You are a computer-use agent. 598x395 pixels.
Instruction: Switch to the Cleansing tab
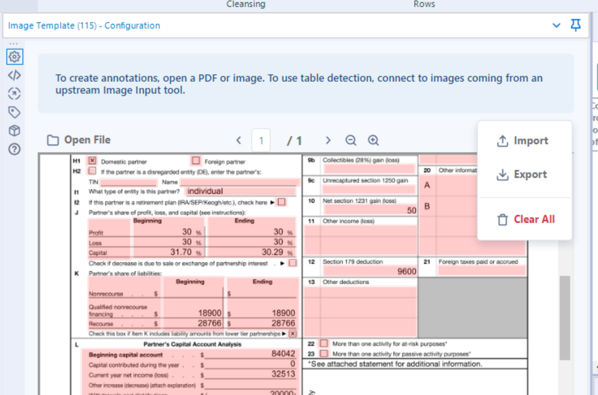coord(246,4)
